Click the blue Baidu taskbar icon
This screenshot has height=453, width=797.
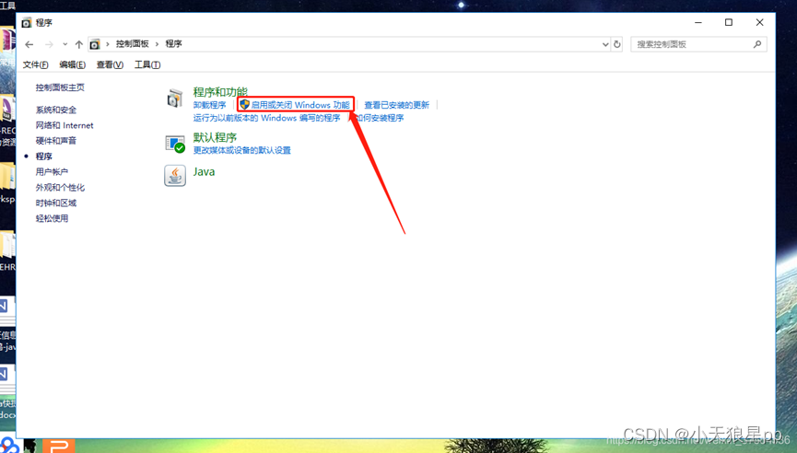[8, 446]
